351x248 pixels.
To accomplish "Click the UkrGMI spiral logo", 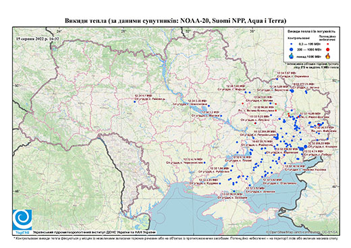I will (22, 220).
